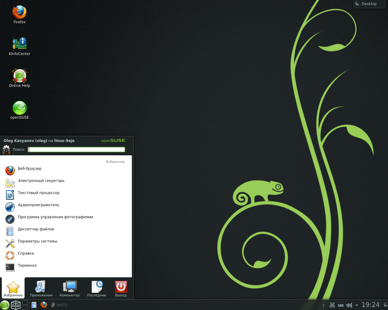Click the Поиск search field
This screenshot has height=310, width=388.
76,150
